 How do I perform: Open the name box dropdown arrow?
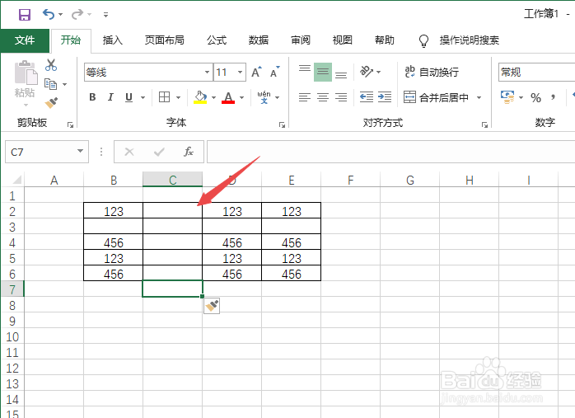pyautogui.click(x=80, y=151)
